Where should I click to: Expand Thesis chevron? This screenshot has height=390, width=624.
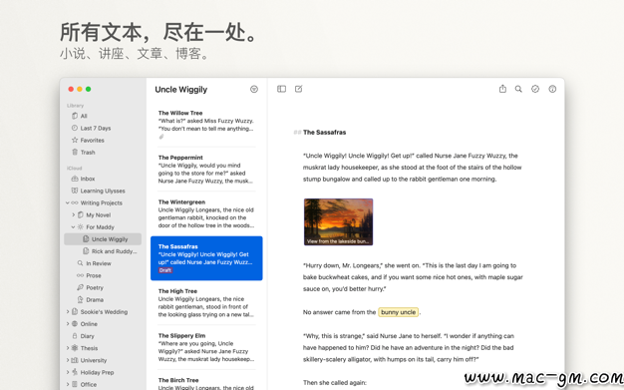pos(67,348)
